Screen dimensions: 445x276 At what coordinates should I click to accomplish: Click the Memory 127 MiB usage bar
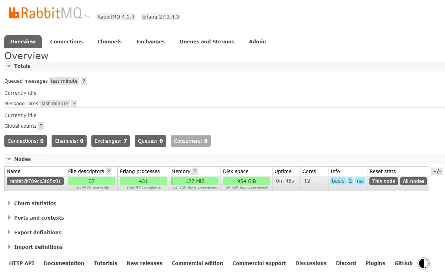(195, 181)
